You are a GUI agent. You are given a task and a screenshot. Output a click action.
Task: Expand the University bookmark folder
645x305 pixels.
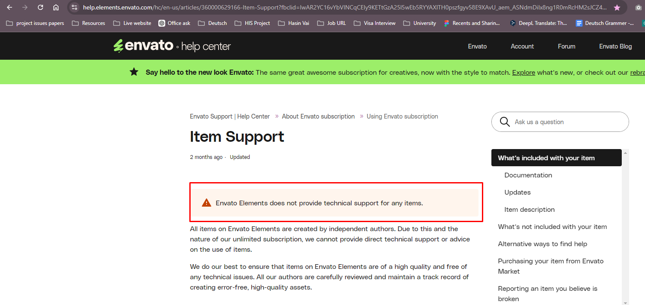[x=420, y=23]
